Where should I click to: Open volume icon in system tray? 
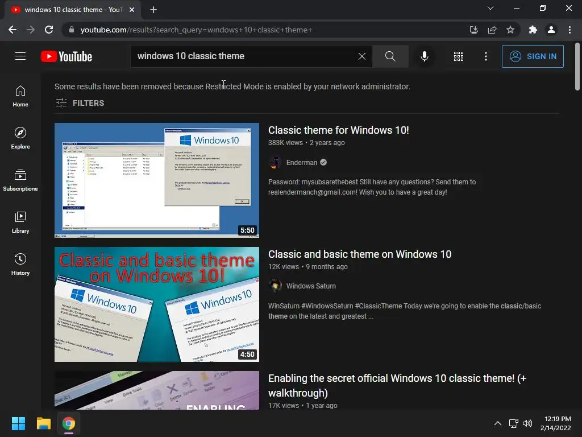pyautogui.click(x=527, y=423)
